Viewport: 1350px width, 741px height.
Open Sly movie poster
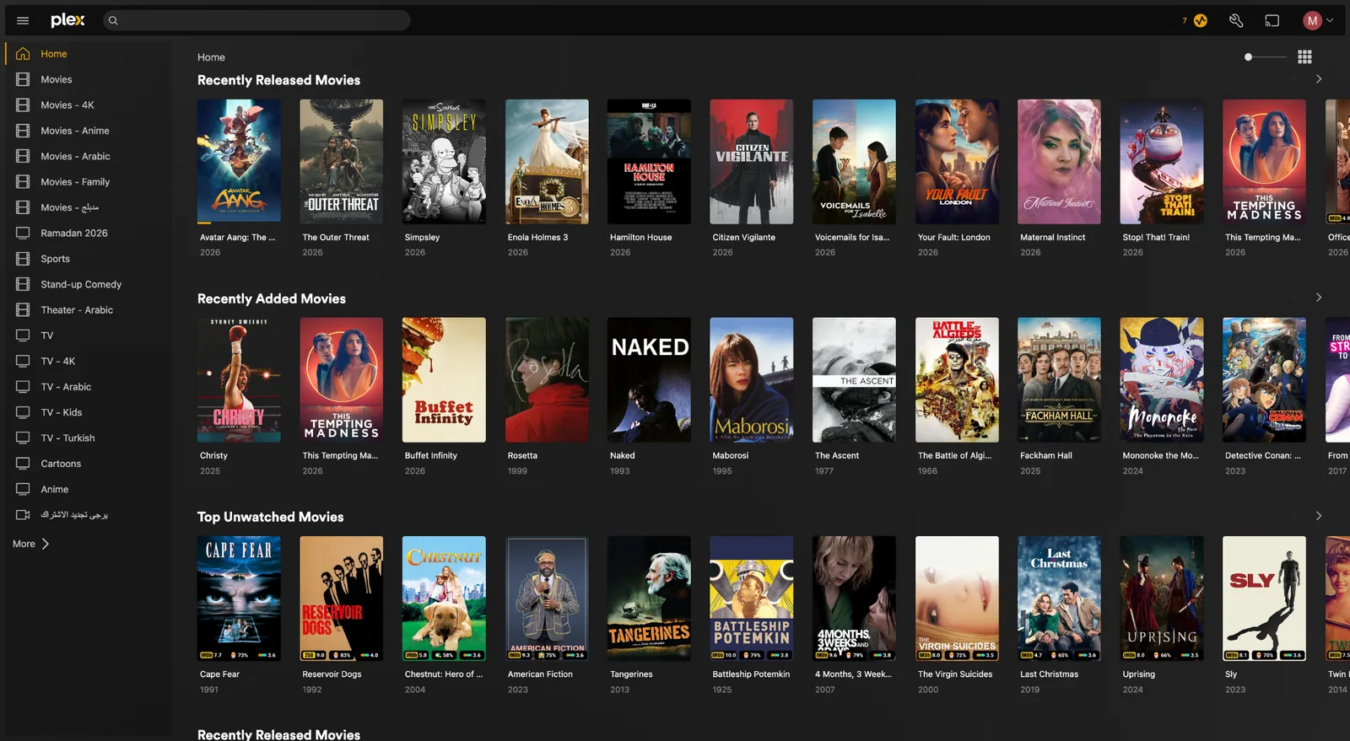click(x=1264, y=599)
